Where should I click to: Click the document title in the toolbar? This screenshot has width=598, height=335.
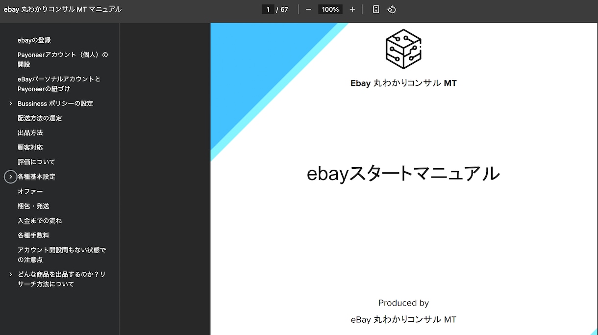coord(63,9)
